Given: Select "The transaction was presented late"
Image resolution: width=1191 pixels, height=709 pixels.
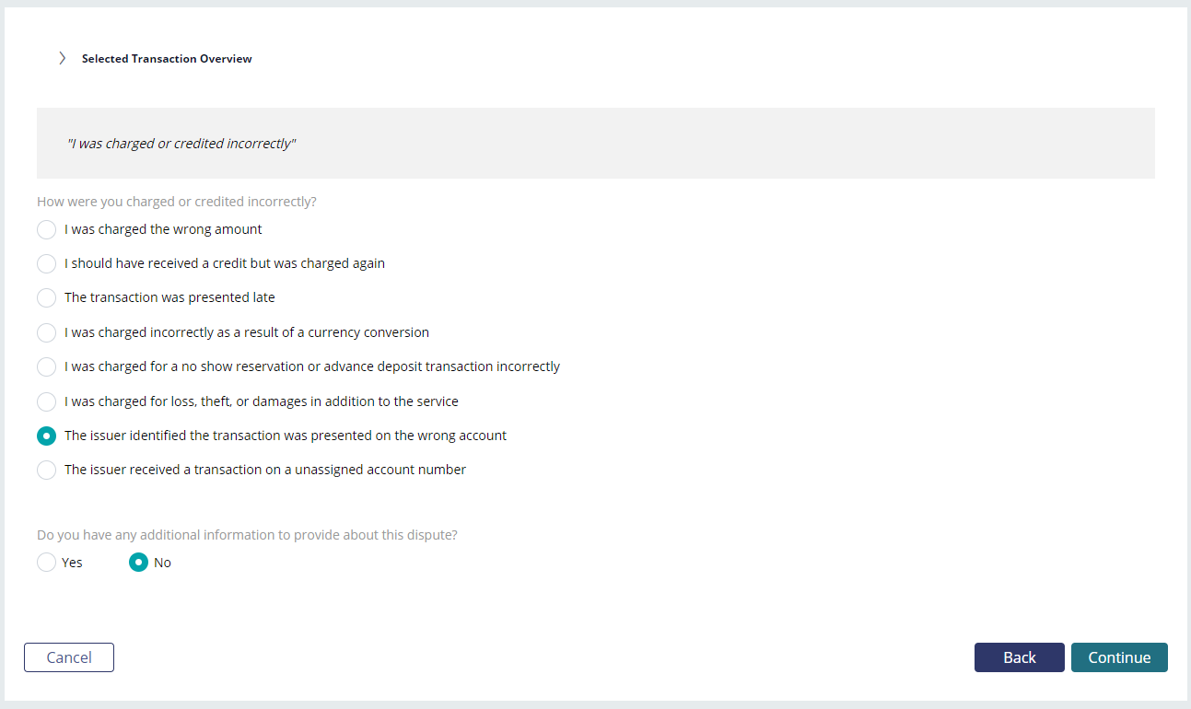Looking at the screenshot, I should click(x=46, y=297).
